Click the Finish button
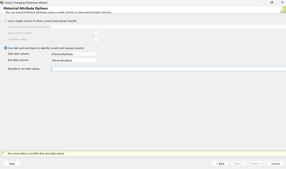The height and width of the screenshot is (169, 286). 257,164
